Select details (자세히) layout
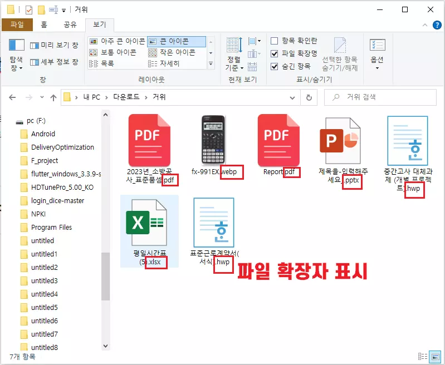Viewport: 445px width, 365px height. click(164, 63)
